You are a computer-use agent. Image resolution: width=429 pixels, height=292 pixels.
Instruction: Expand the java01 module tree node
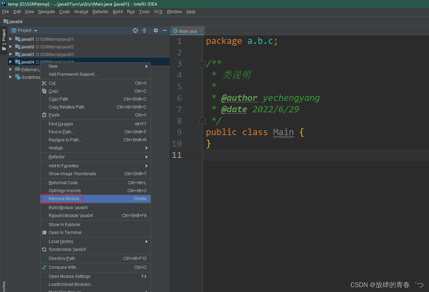pyautogui.click(x=11, y=39)
